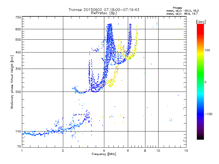Click the '4' tick on the frequency axis
219x164 pixels.
click(x=104, y=151)
